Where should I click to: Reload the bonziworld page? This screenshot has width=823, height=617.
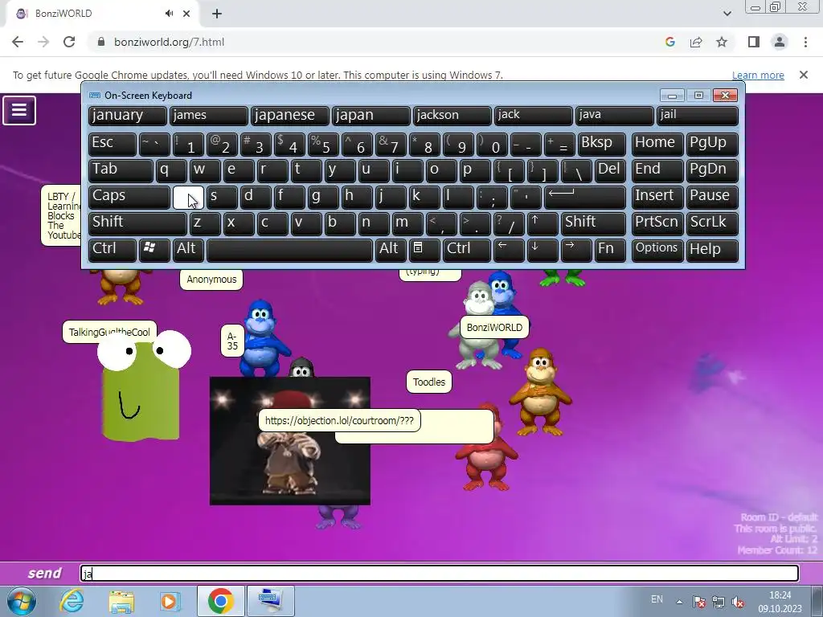click(69, 42)
